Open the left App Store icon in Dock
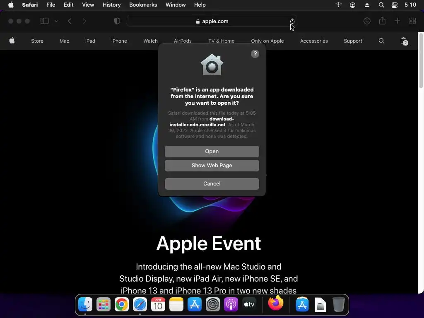The height and width of the screenshot is (318, 424). tap(195, 304)
